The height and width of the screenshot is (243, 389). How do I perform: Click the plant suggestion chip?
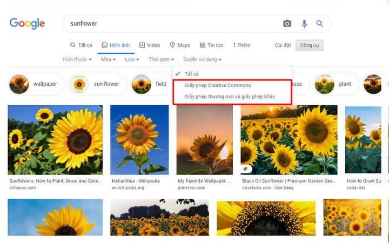[x=336, y=84]
